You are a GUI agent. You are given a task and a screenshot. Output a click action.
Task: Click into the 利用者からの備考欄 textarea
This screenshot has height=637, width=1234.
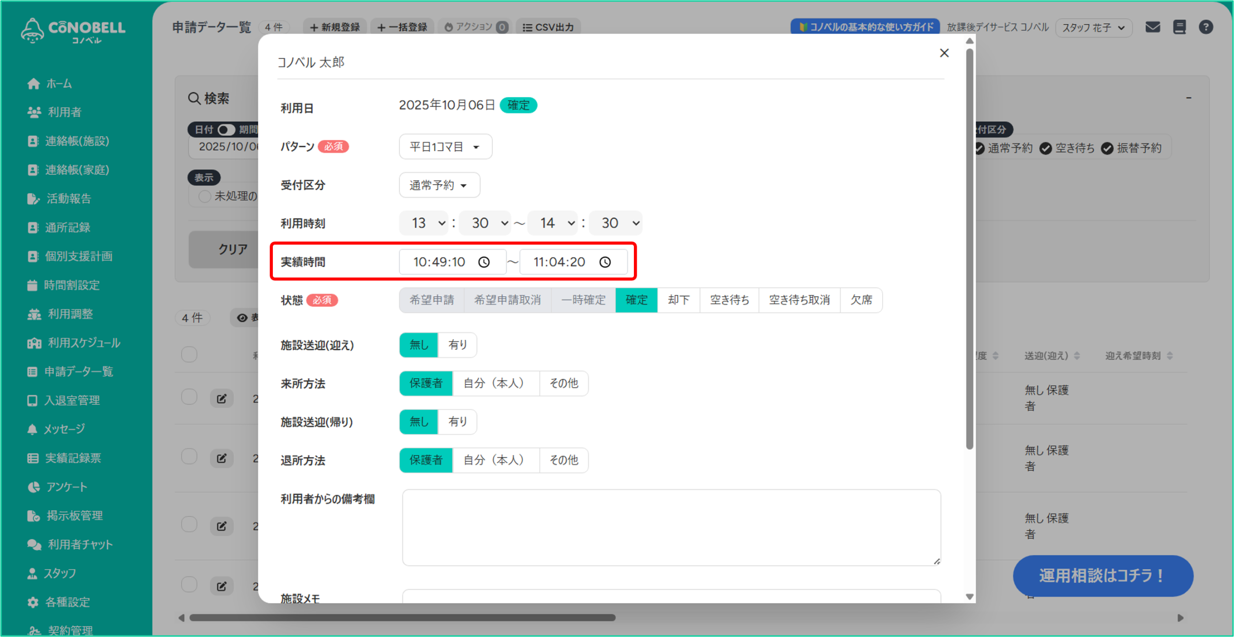(671, 528)
